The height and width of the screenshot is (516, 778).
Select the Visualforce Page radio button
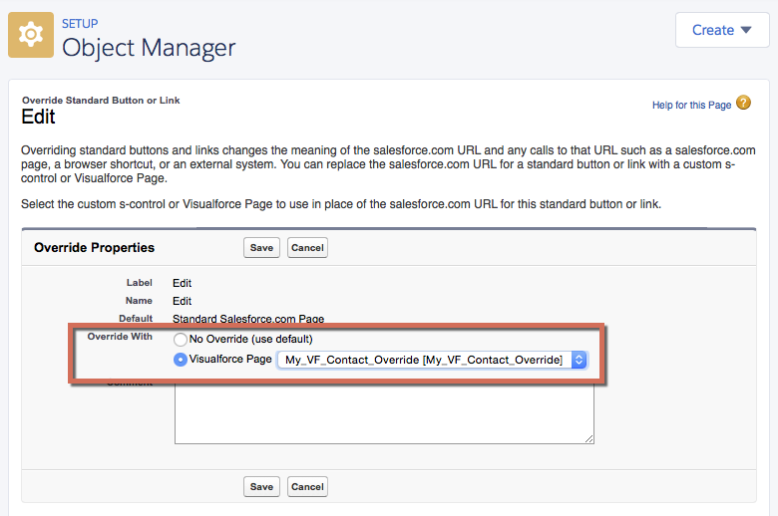coord(181,360)
